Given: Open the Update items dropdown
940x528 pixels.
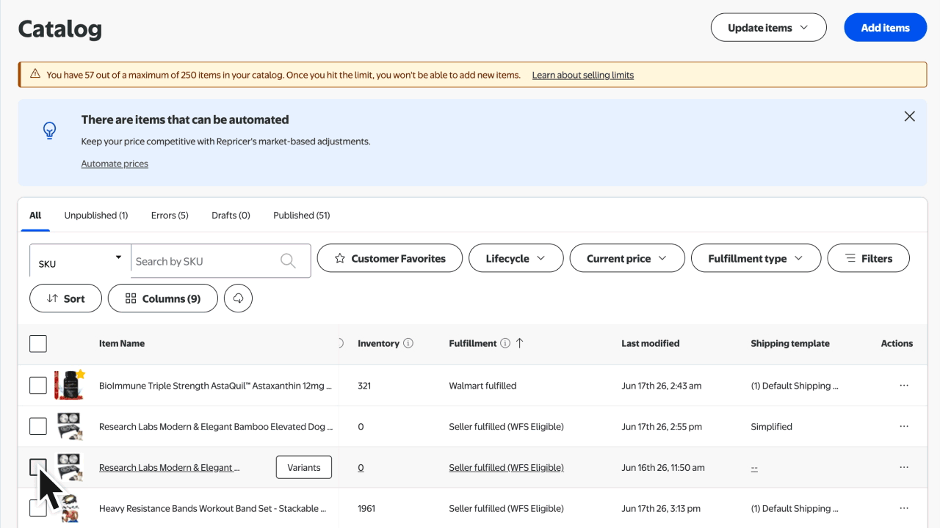Looking at the screenshot, I should tap(768, 28).
